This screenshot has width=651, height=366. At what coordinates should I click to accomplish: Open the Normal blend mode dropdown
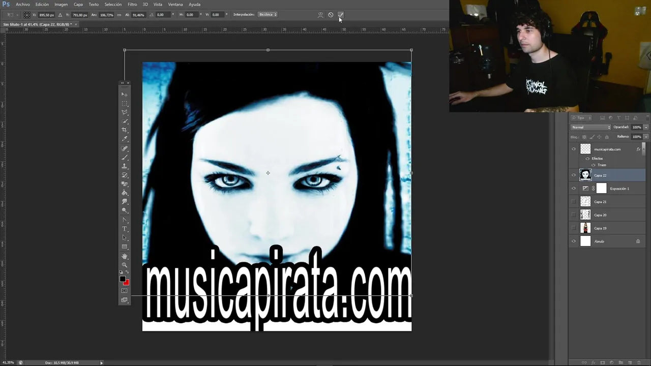[590, 127]
